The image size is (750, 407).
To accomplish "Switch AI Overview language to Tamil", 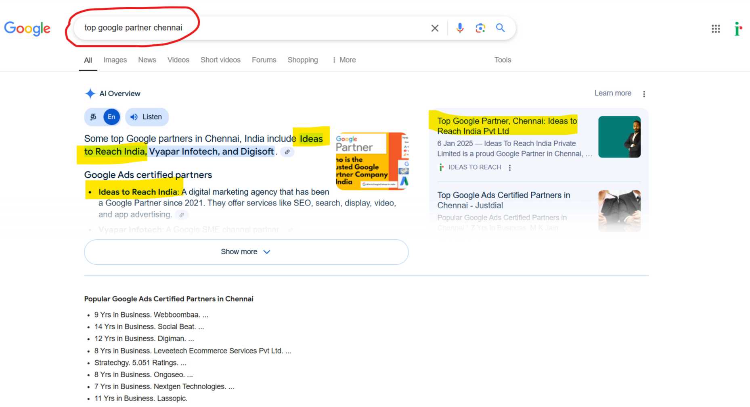I will [x=93, y=117].
